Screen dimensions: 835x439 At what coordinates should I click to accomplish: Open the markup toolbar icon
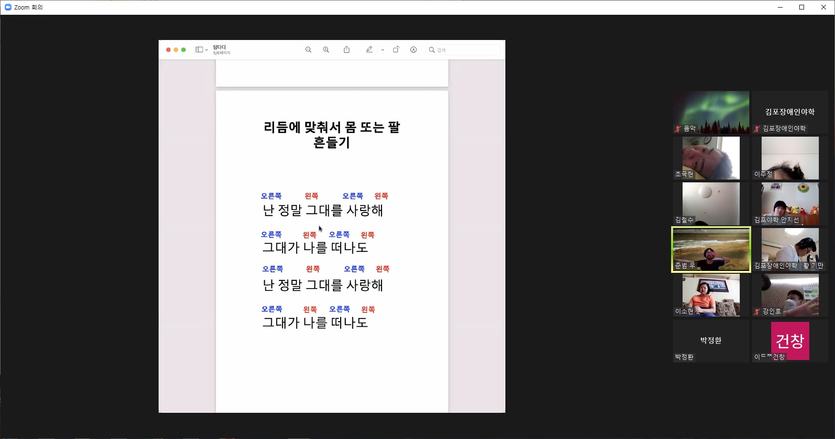tap(413, 50)
